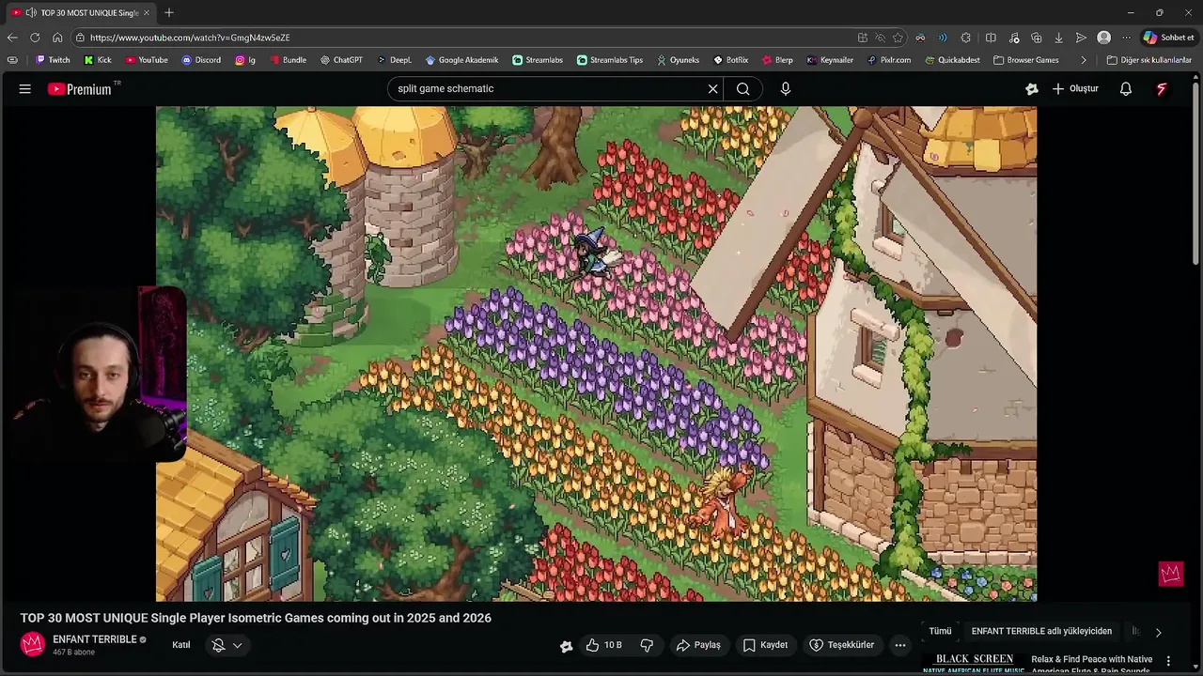The height and width of the screenshot is (676, 1203).
Task: Open the Streamlabs Tips bookmark
Action: (x=610, y=60)
